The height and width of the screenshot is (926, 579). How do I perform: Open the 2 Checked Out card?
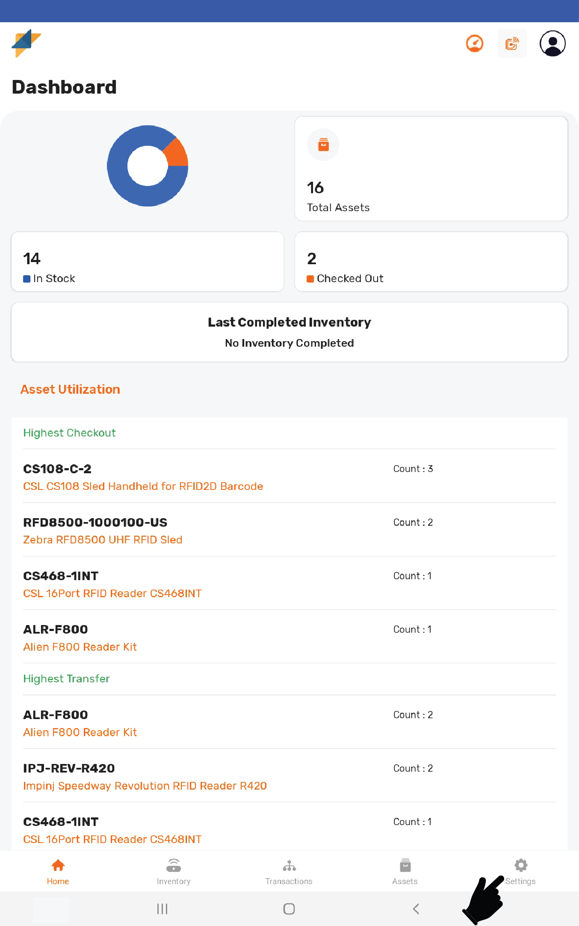coord(431,262)
